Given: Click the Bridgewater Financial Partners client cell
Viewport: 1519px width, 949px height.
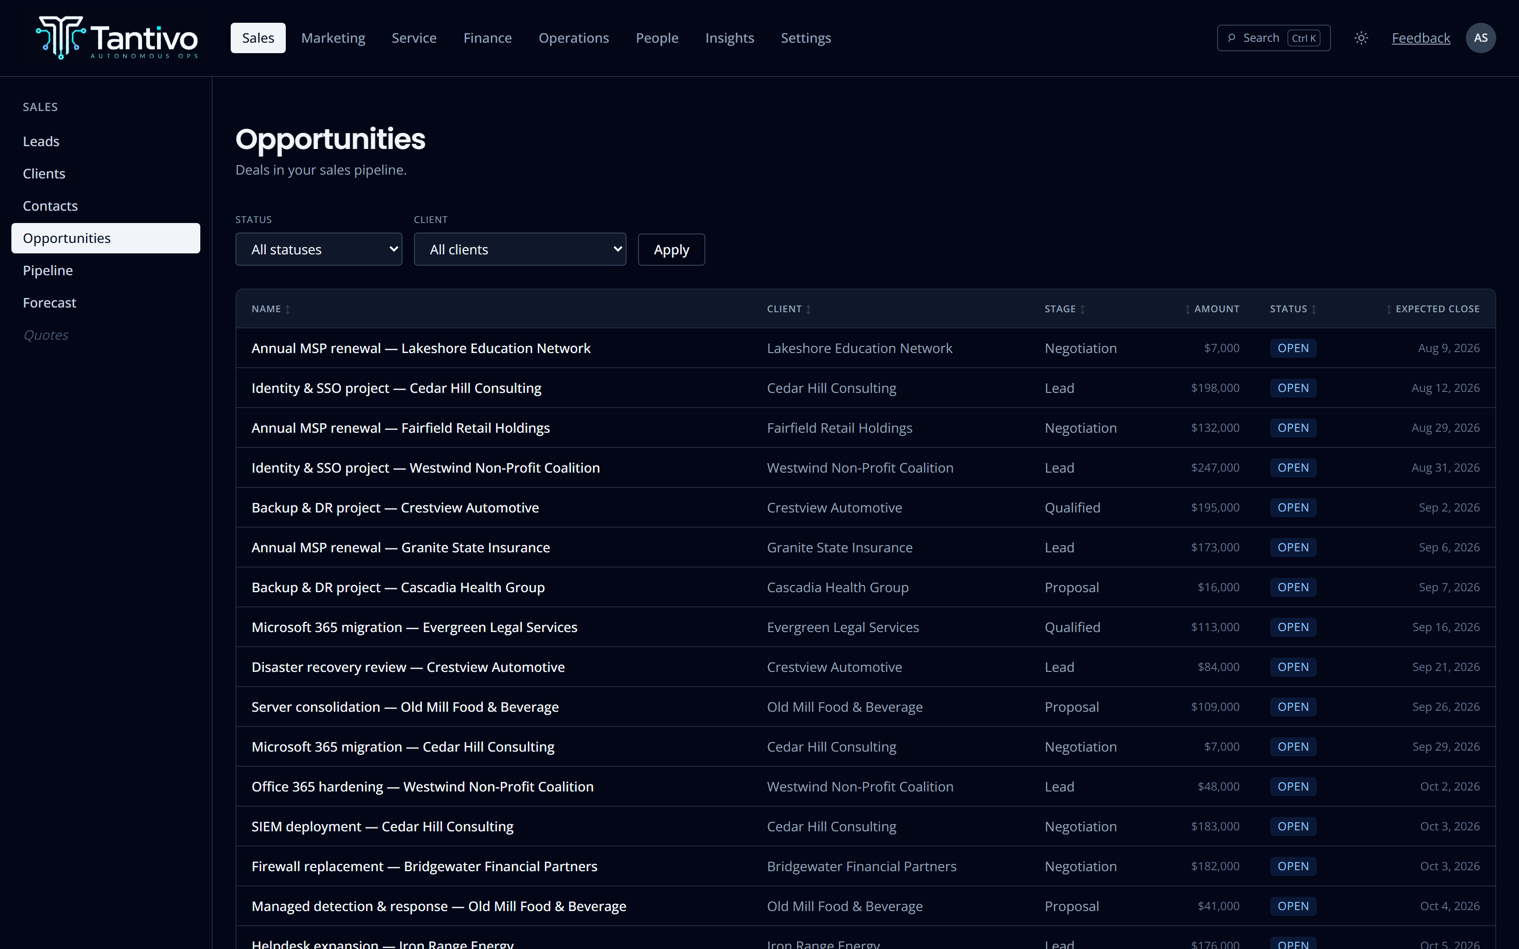Looking at the screenshot, I should tap(861, 867).
